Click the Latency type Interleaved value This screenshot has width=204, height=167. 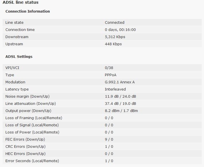tap(115, 89)
